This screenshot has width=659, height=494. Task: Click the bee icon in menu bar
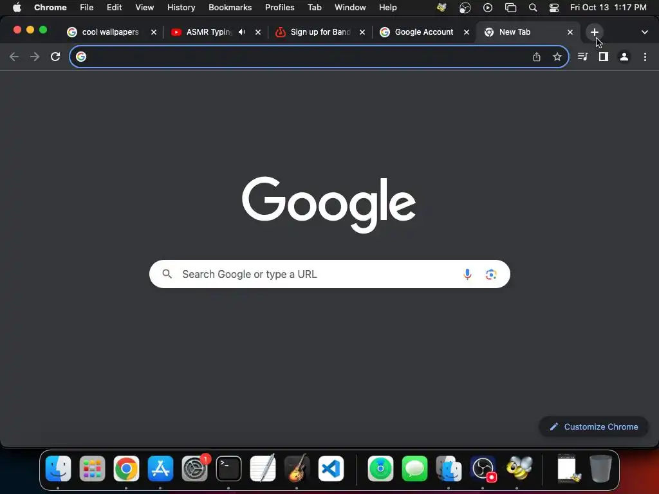coord(441,8)
